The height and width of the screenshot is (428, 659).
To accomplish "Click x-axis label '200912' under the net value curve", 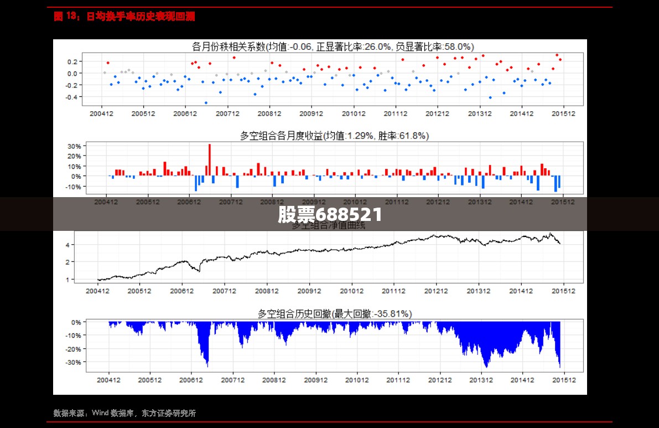I will tap(309, 291).
